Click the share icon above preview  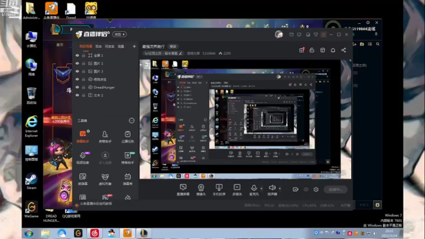coord(343,50)
